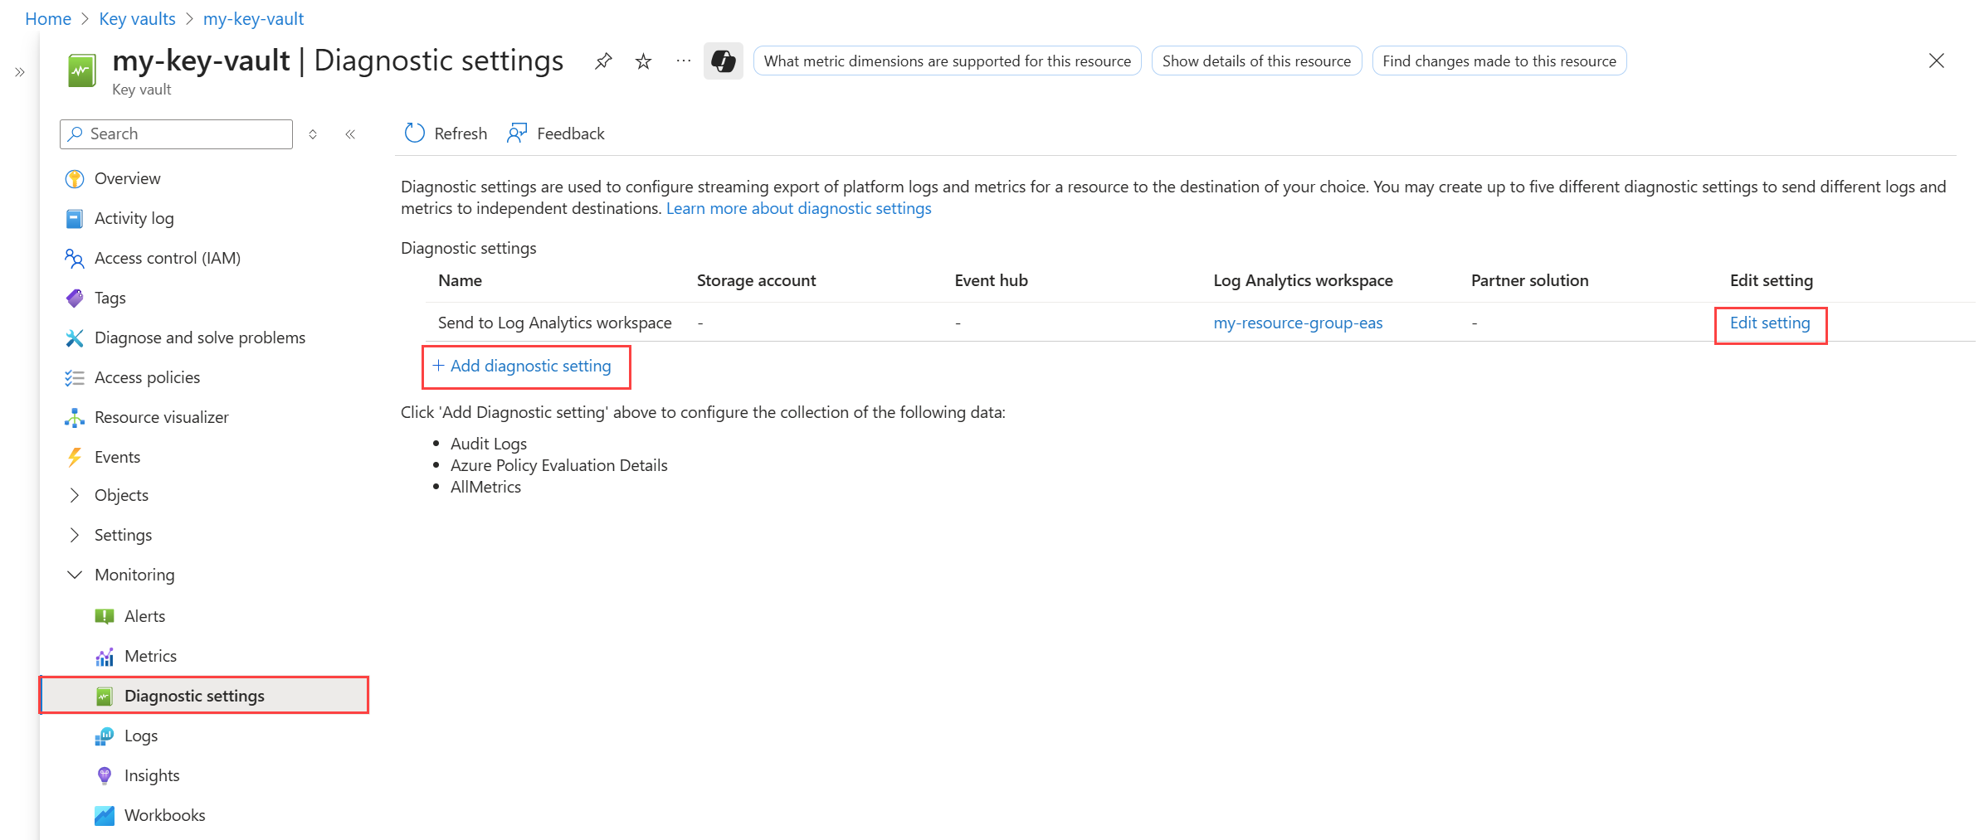
Task: Go to Logs under Monitoring
Action: (140, 736)
